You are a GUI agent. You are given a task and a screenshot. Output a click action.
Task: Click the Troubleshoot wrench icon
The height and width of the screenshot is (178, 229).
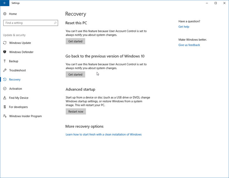(5, 70)
